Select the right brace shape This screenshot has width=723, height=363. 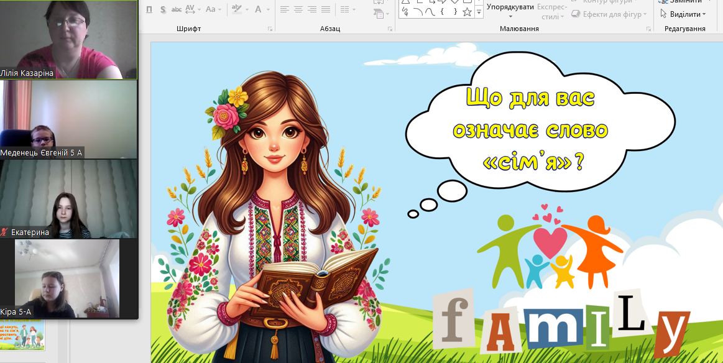coord(454,12)
